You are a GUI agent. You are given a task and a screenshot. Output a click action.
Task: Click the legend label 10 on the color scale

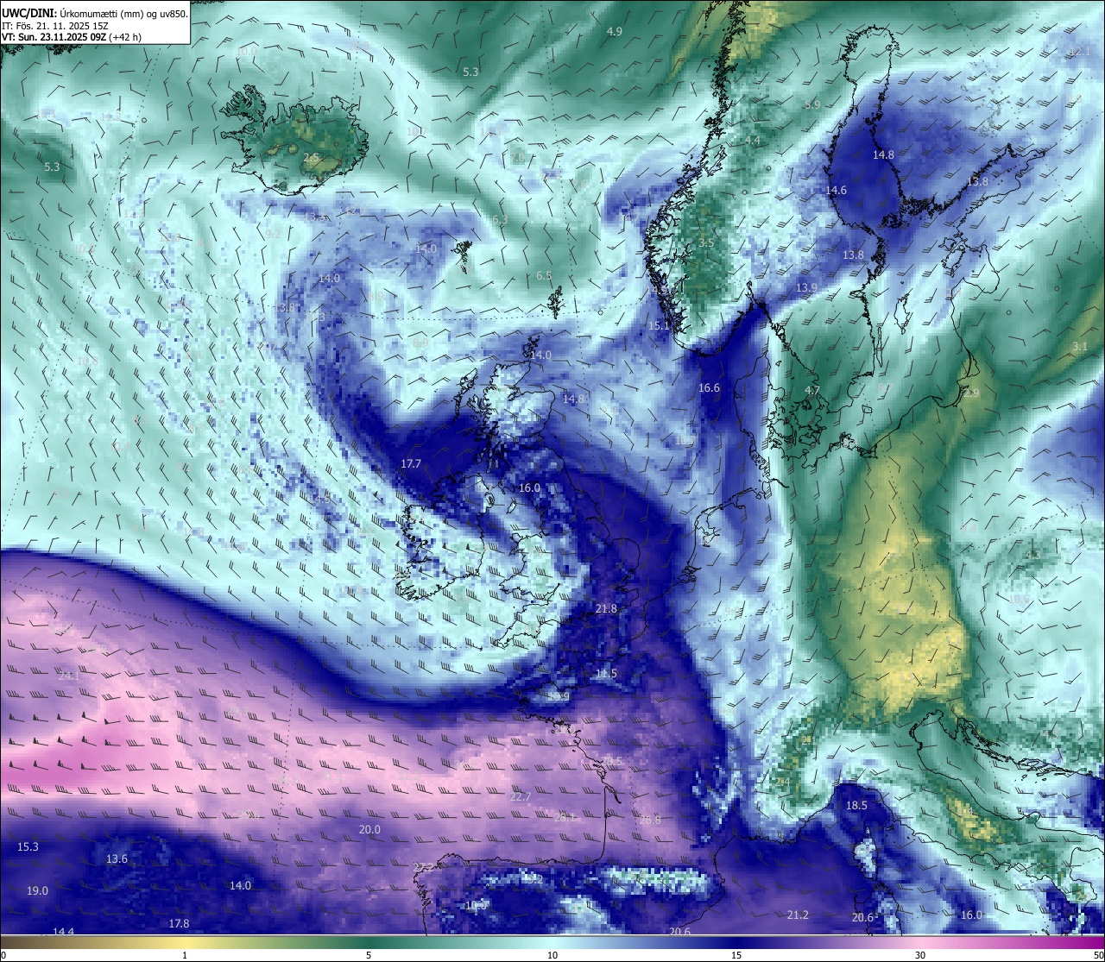click(x=552, y=955)
